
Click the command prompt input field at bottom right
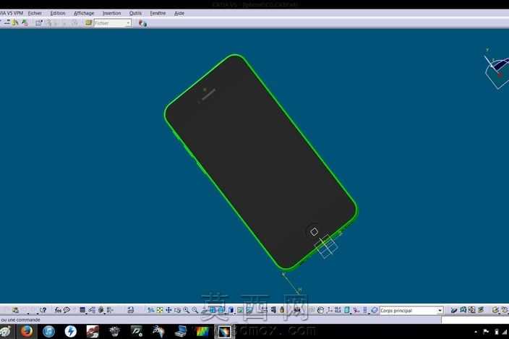pos(475,320)
